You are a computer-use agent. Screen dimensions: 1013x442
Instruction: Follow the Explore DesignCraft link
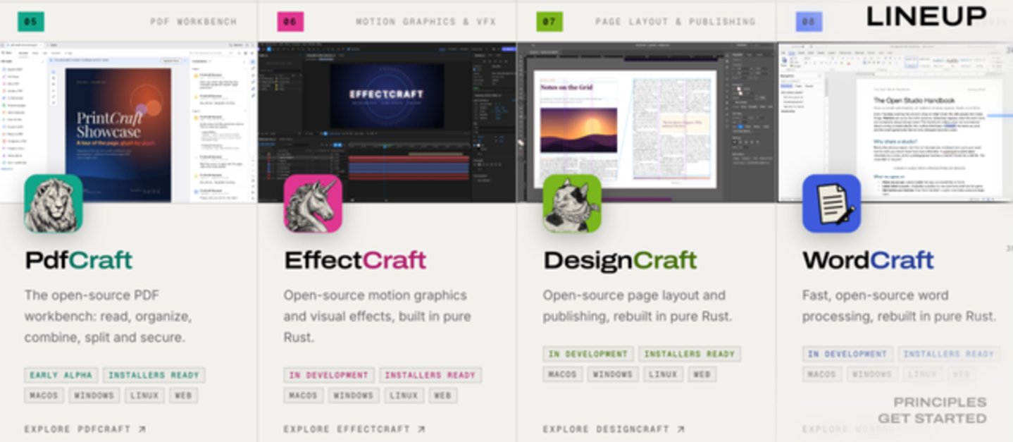[x=614, y=429]
